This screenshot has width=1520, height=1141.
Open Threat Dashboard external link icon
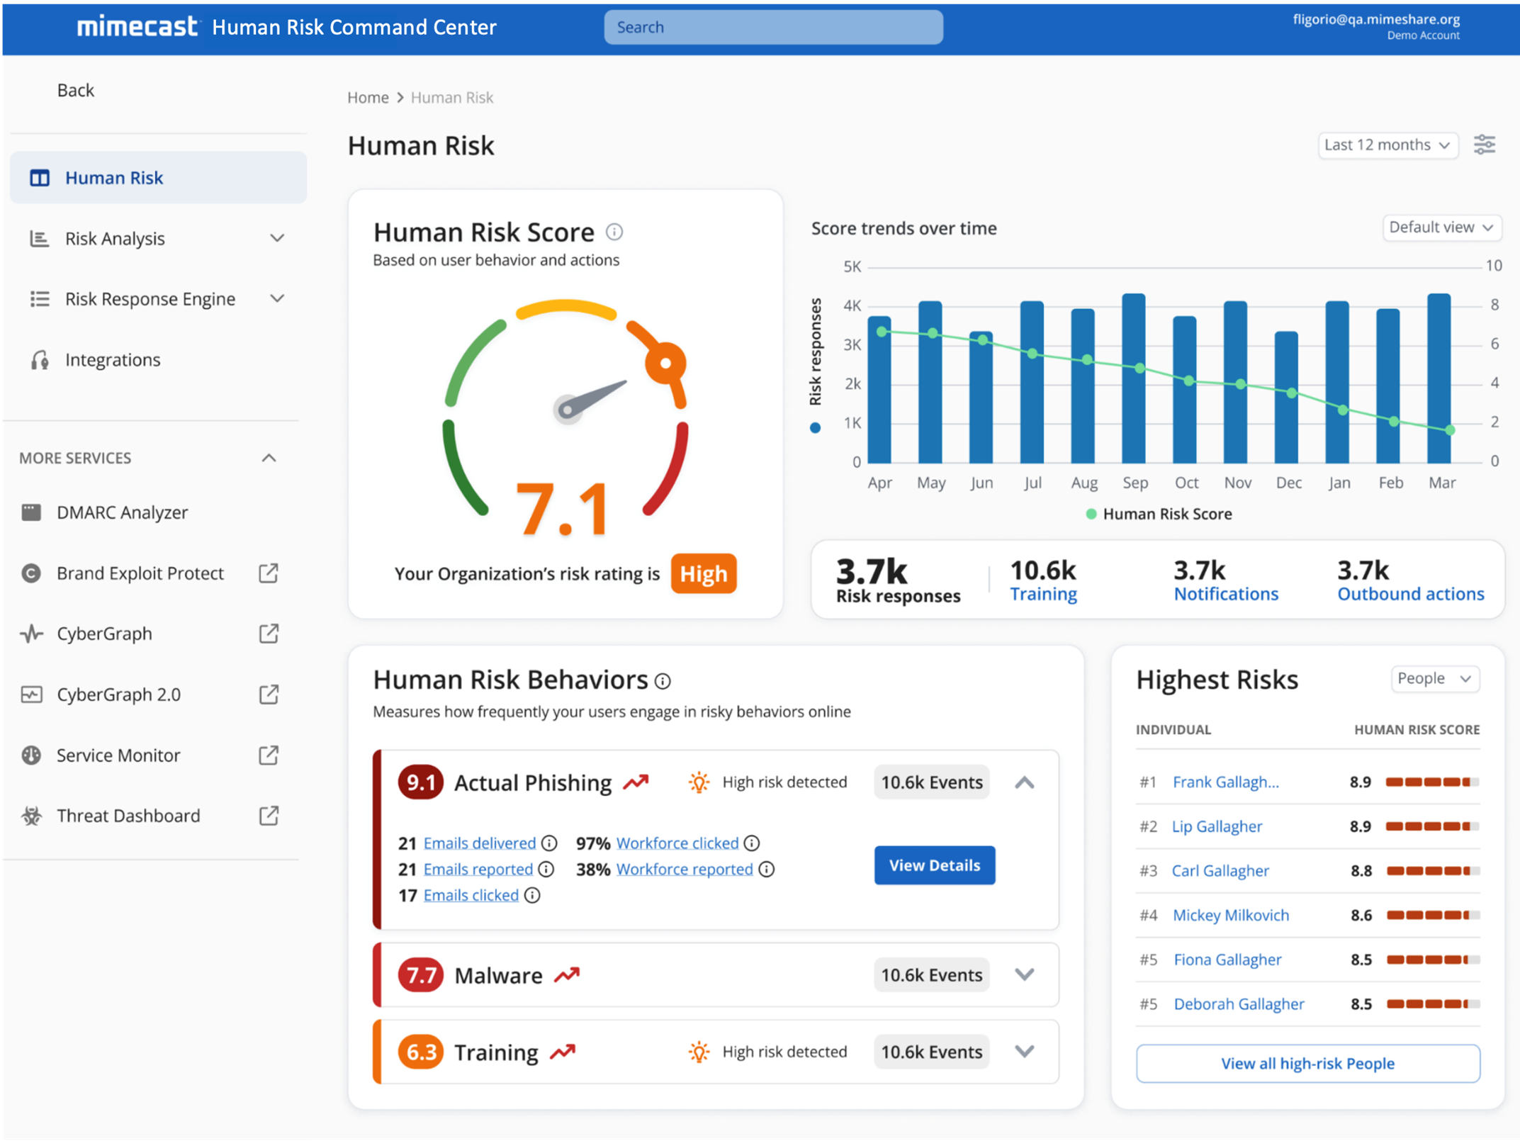[x=269, y=816]
